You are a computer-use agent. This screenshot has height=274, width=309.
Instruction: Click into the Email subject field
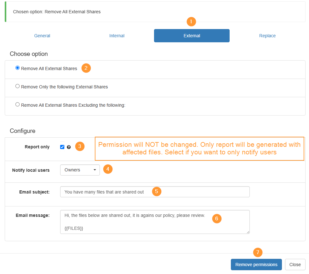point(155,192)
